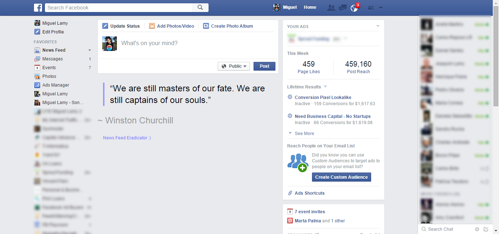Image resolution: width=499 pixels, height=234 pixels.
Task: Open Ads Manager in the sidebar
Action: [x=56, y=85]
